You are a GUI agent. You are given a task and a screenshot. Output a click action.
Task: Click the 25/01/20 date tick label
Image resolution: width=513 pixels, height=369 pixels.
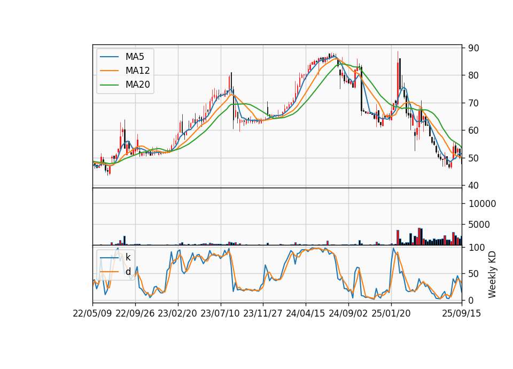coord(391,313)
